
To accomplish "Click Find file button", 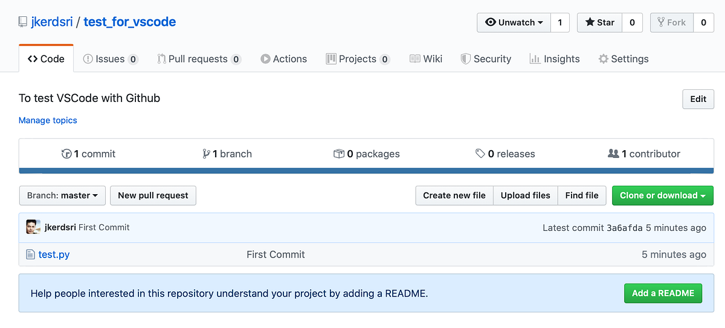I will (x=582, y=195).
